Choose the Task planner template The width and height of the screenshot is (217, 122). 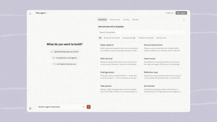119,89
